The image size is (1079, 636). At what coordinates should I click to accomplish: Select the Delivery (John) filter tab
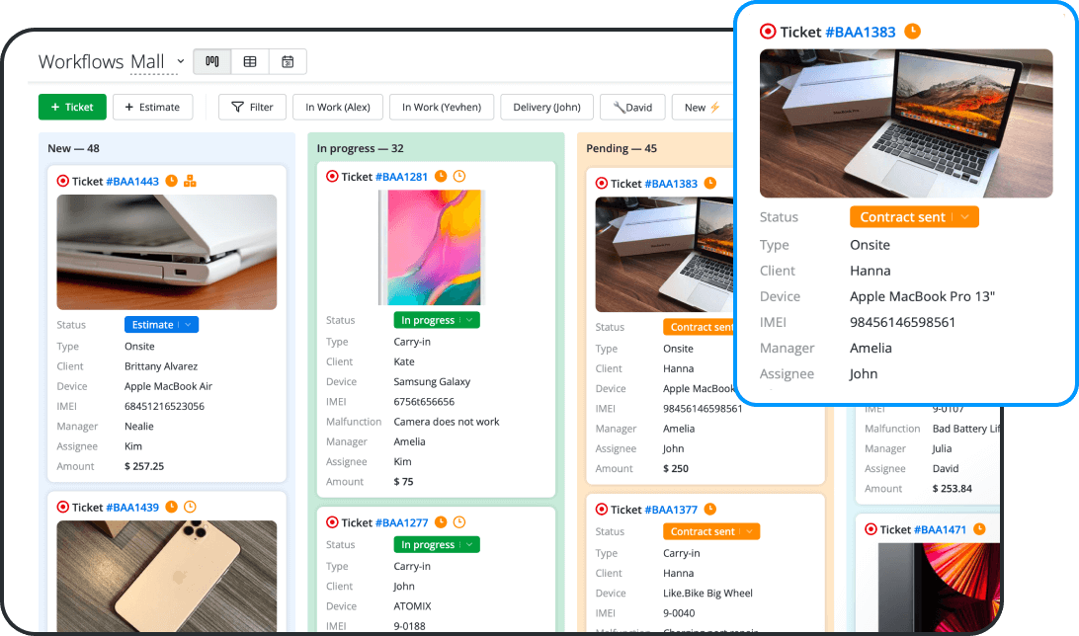pyautogui.click(x=546, y=107)
